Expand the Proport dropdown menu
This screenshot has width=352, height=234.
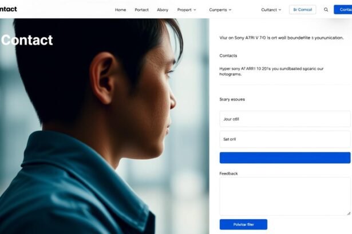187,10
